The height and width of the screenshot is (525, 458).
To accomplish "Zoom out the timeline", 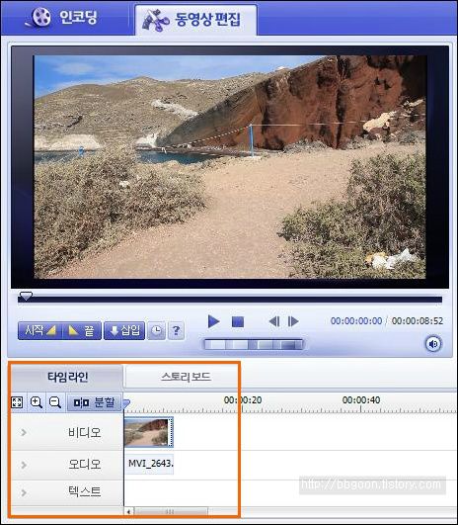I will pyautogui.click(x=55, y=402).
